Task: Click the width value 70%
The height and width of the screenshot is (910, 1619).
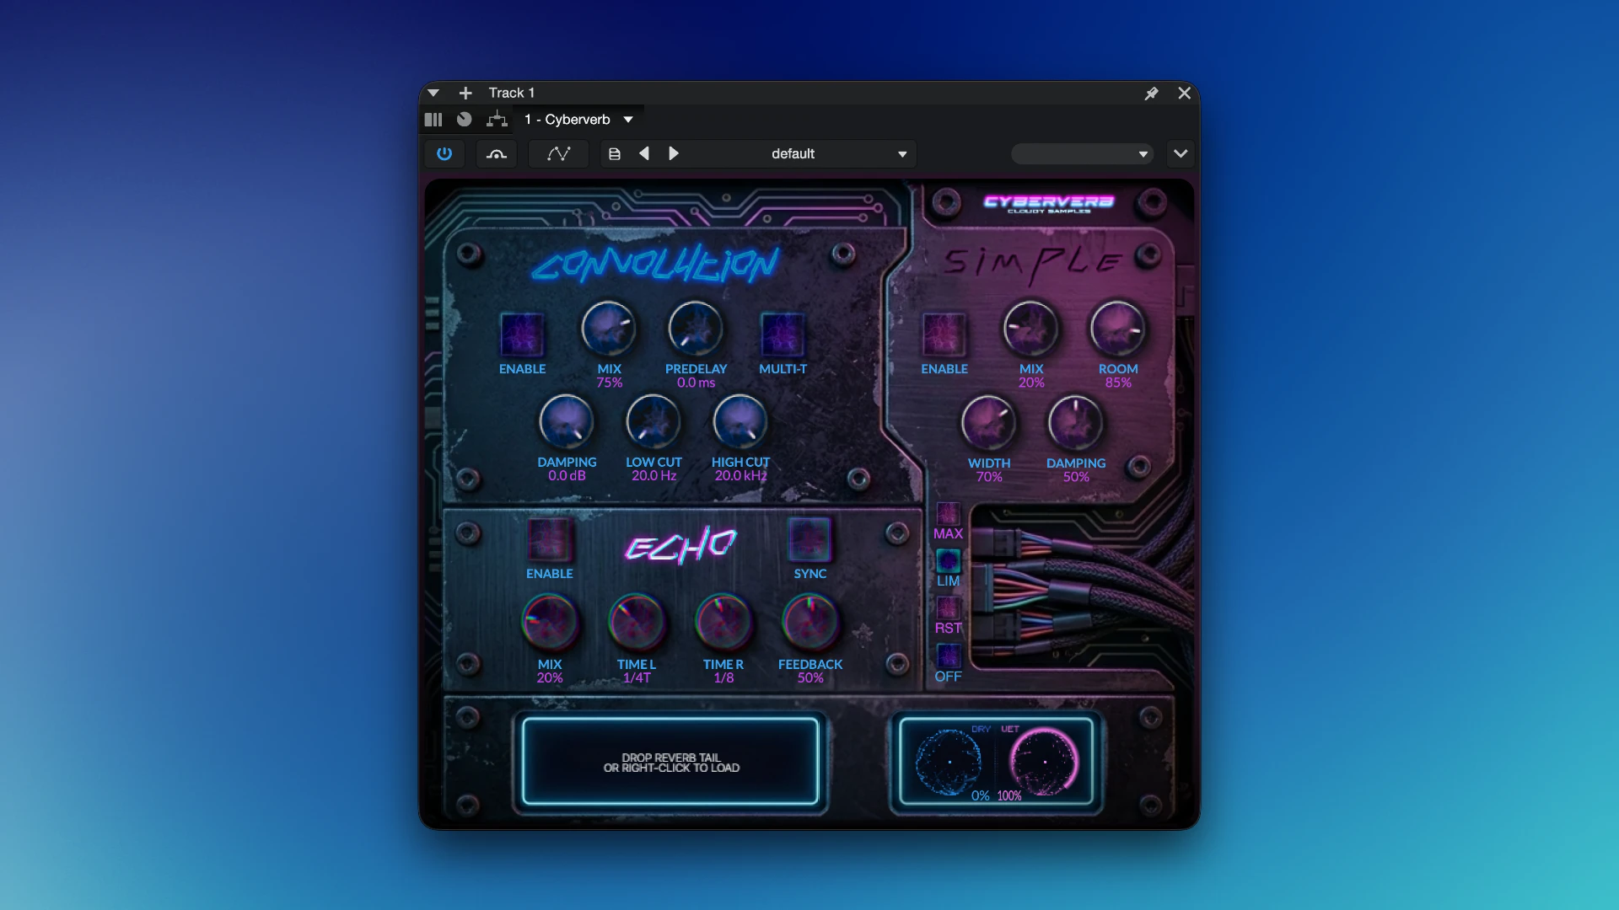Action: (x=988, y=477)
